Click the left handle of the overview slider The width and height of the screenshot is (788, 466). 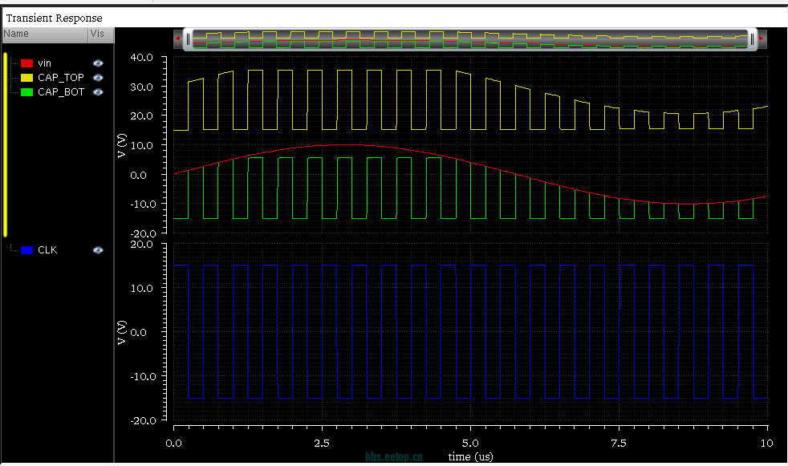tap(188, 38)
